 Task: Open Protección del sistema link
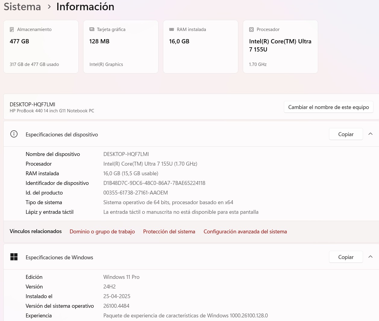point(169,232)
